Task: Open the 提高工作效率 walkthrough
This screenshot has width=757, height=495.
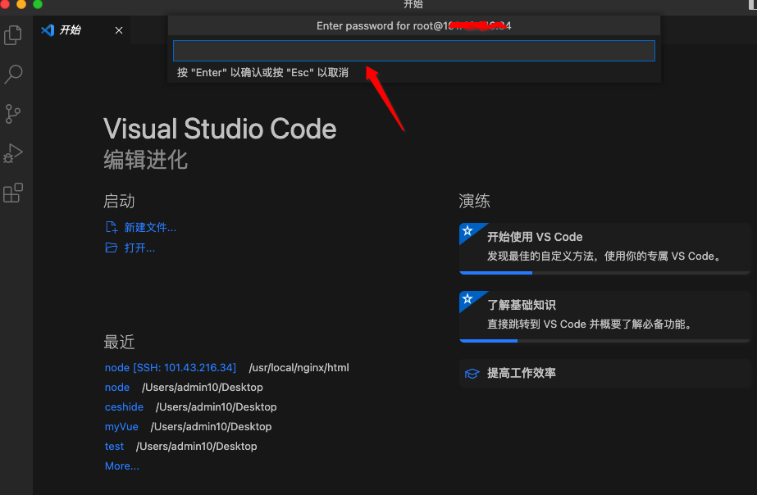Action: (x=604, y=373)
